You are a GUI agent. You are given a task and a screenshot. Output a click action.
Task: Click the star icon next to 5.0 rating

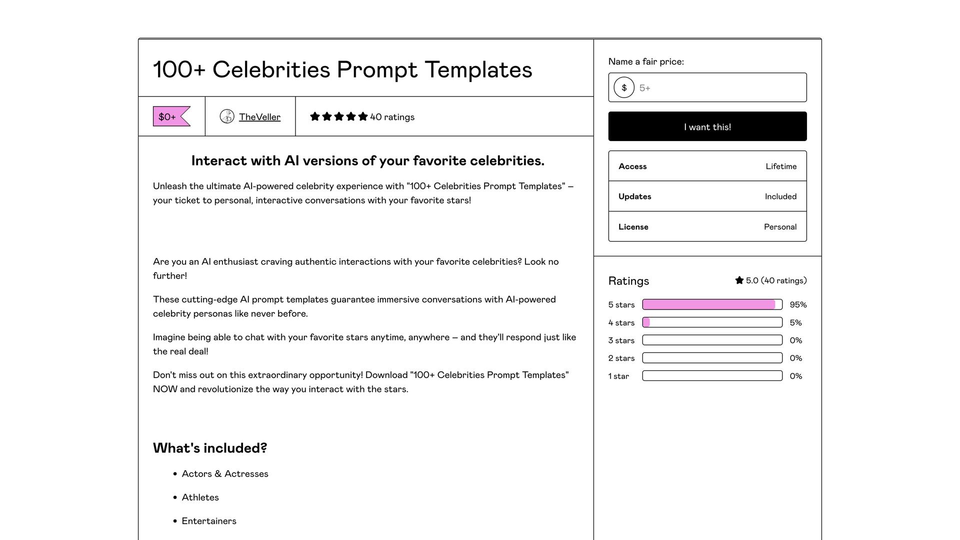tap(738, 280)
